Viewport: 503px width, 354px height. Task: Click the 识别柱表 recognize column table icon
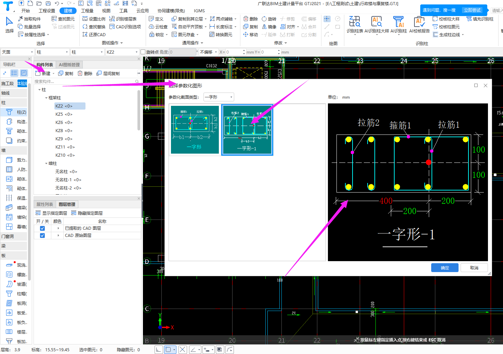click(x=355, y=25)
